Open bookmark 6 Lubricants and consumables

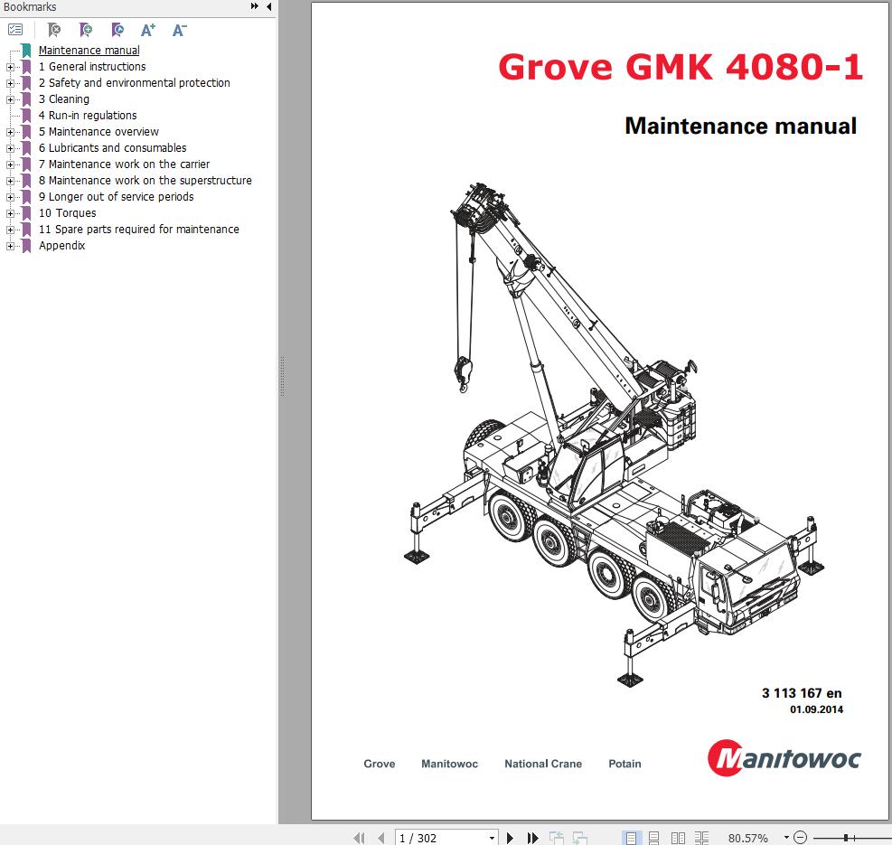(x=113, y=148)
